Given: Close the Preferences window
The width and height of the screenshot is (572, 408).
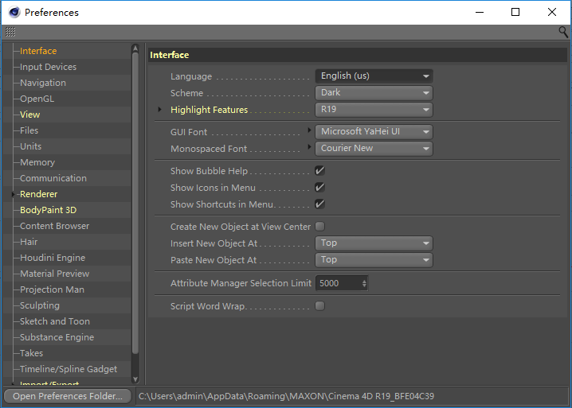Looking at the screenshot, I should [x=552, y=12].
